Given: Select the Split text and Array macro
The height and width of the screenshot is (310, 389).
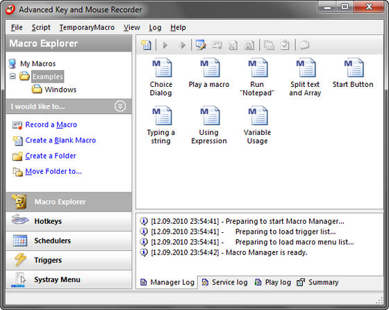Looking at the screenshot, I should point(306,77).
